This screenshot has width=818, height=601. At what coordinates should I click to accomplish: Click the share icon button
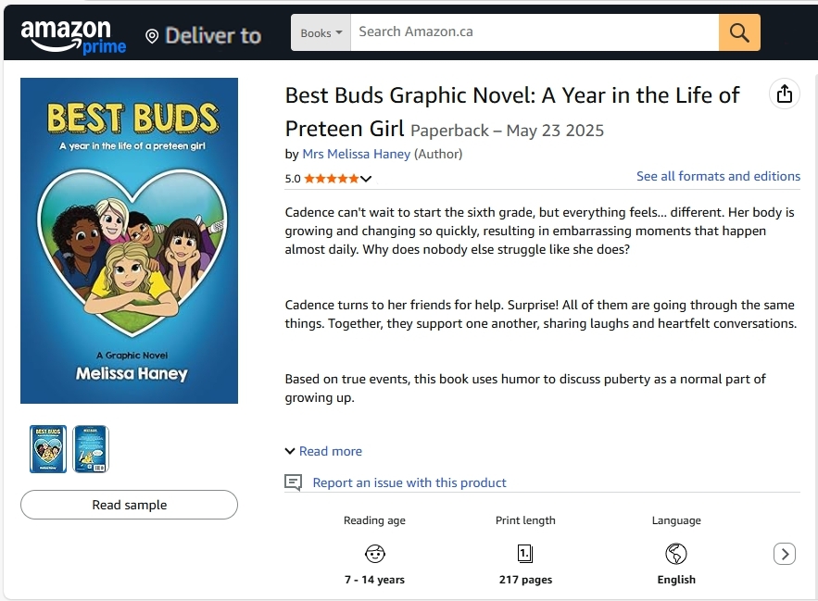pyautogui.click(x=785, y=94)
